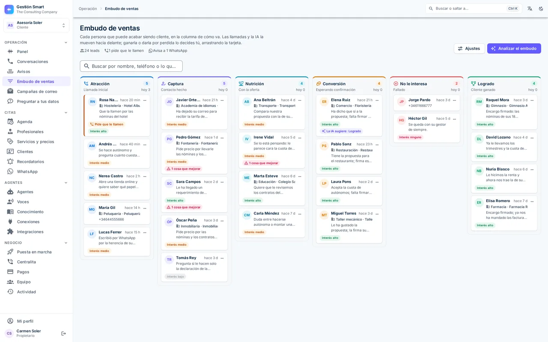Click the Analizar el embudo button
548x342 pixels.
514,48
